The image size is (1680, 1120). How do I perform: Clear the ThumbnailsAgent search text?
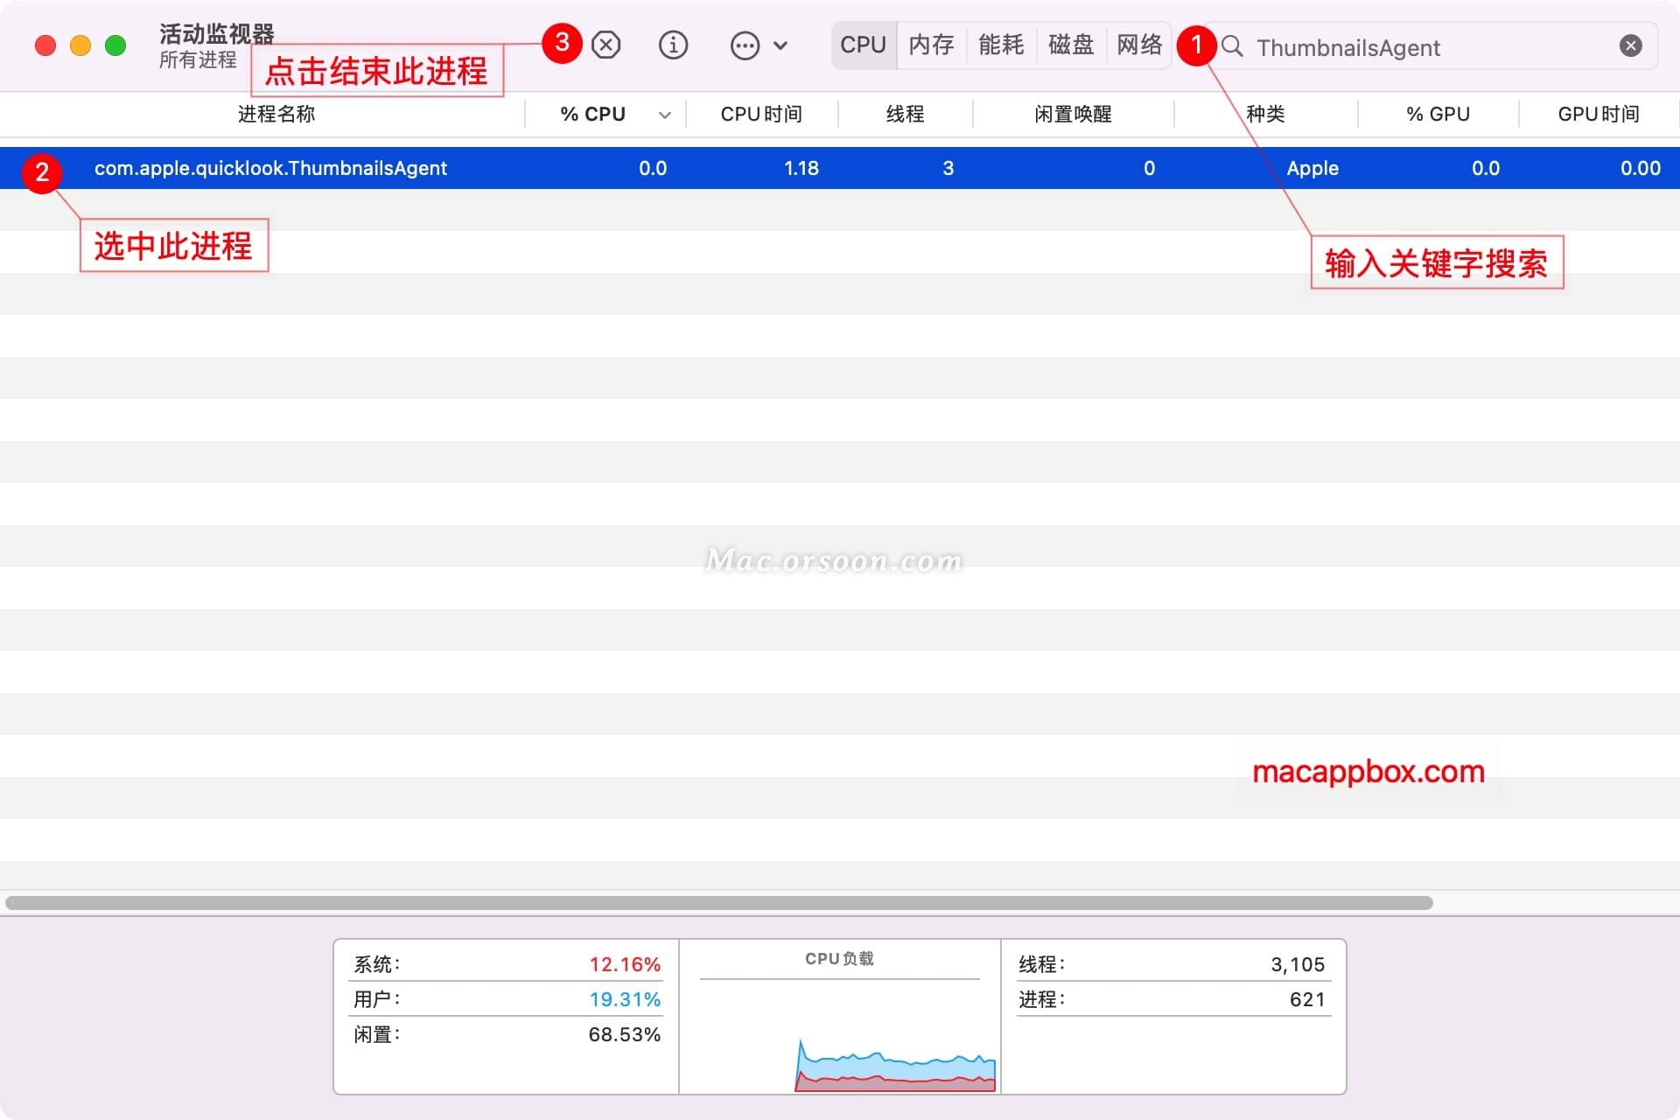point(1630,45)
